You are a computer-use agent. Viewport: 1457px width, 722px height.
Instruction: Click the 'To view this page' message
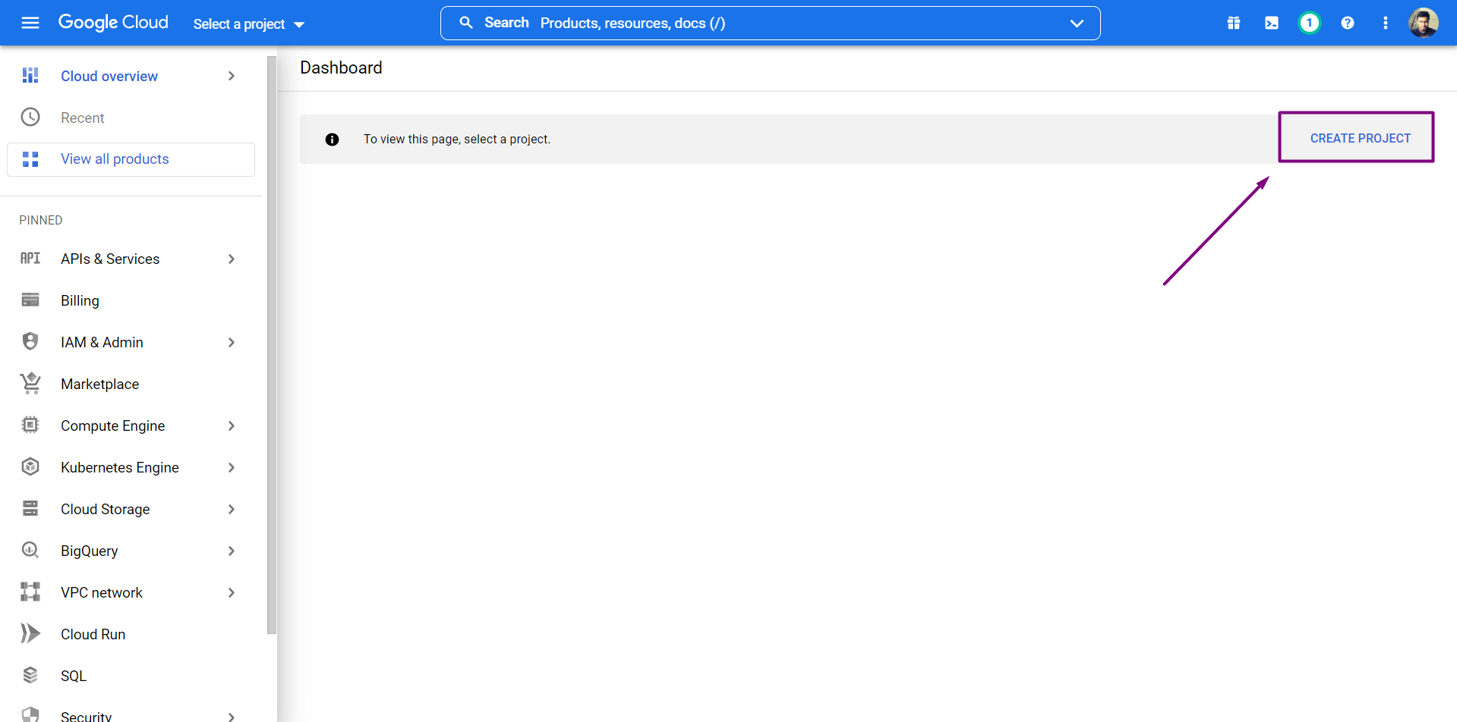pyautogui.click(x=457, y=140)
